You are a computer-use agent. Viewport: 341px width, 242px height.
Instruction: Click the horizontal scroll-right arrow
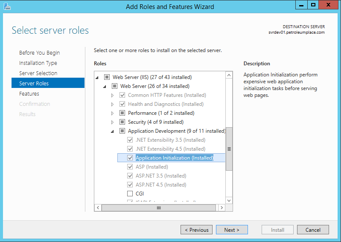[x=221, y=207]
